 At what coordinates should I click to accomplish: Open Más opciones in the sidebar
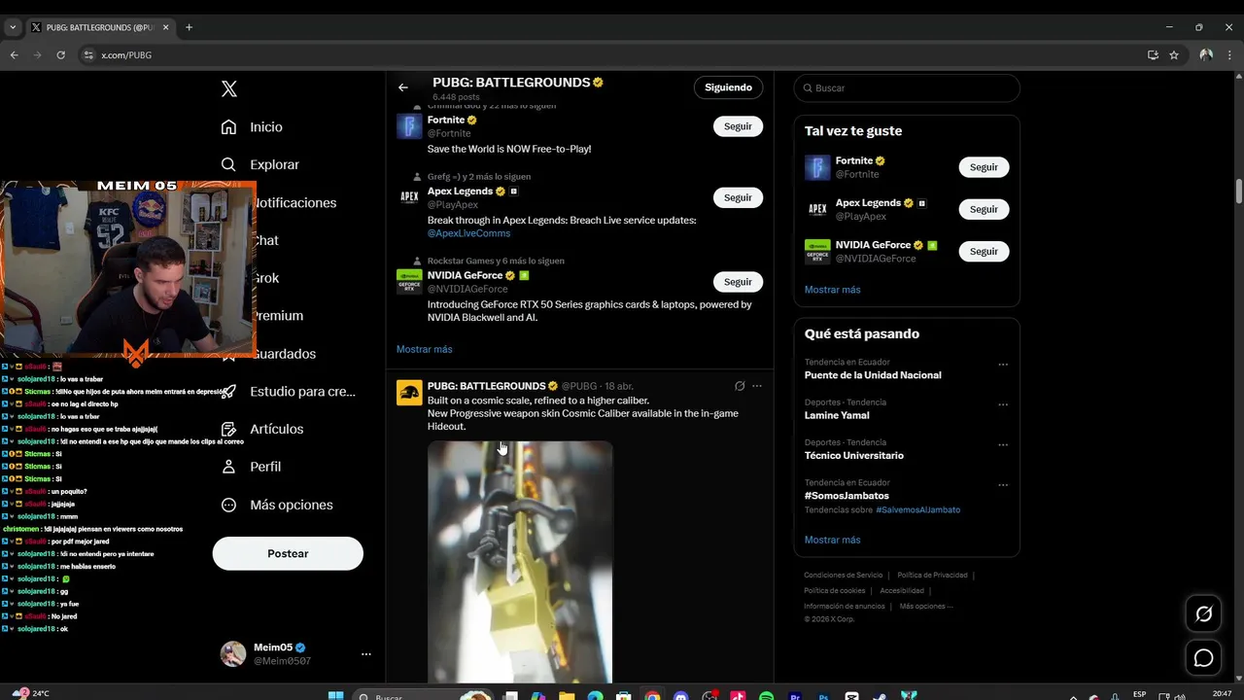pyautogui.click(x=277, y=505)
